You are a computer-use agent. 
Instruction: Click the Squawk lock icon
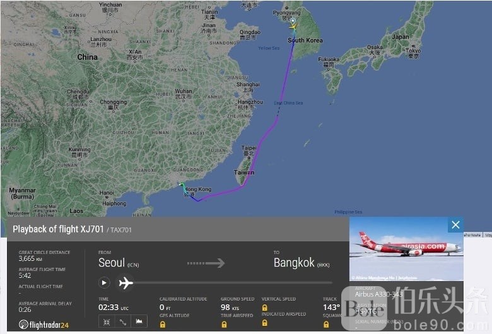click(x=326, y=325)
